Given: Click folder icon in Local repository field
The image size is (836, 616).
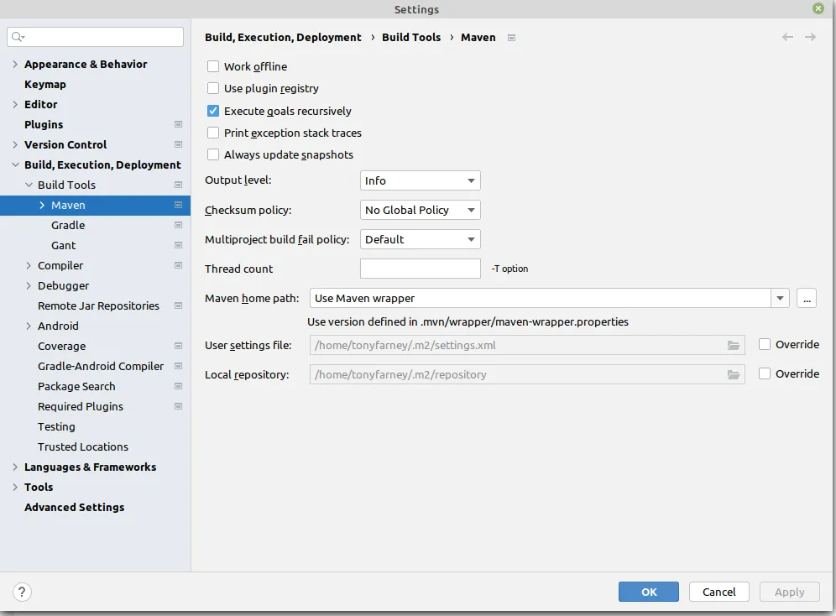Looking at the screenshot, I should click(x=733, y=374).
